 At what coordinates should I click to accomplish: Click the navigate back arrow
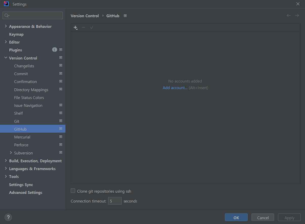point(289,16)
